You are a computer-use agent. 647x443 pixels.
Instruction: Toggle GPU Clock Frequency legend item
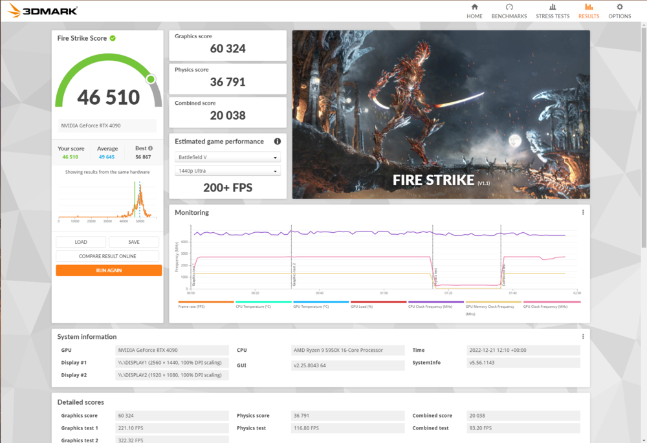(551, 305)
